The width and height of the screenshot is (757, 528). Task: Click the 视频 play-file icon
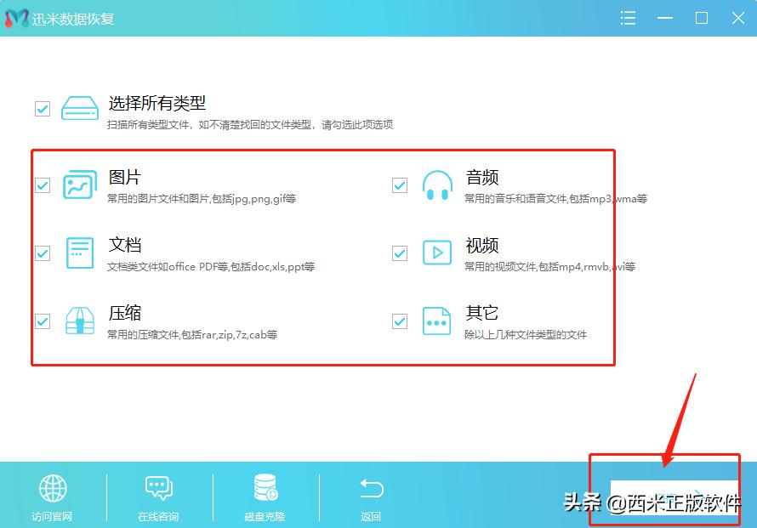click(437, 253)
